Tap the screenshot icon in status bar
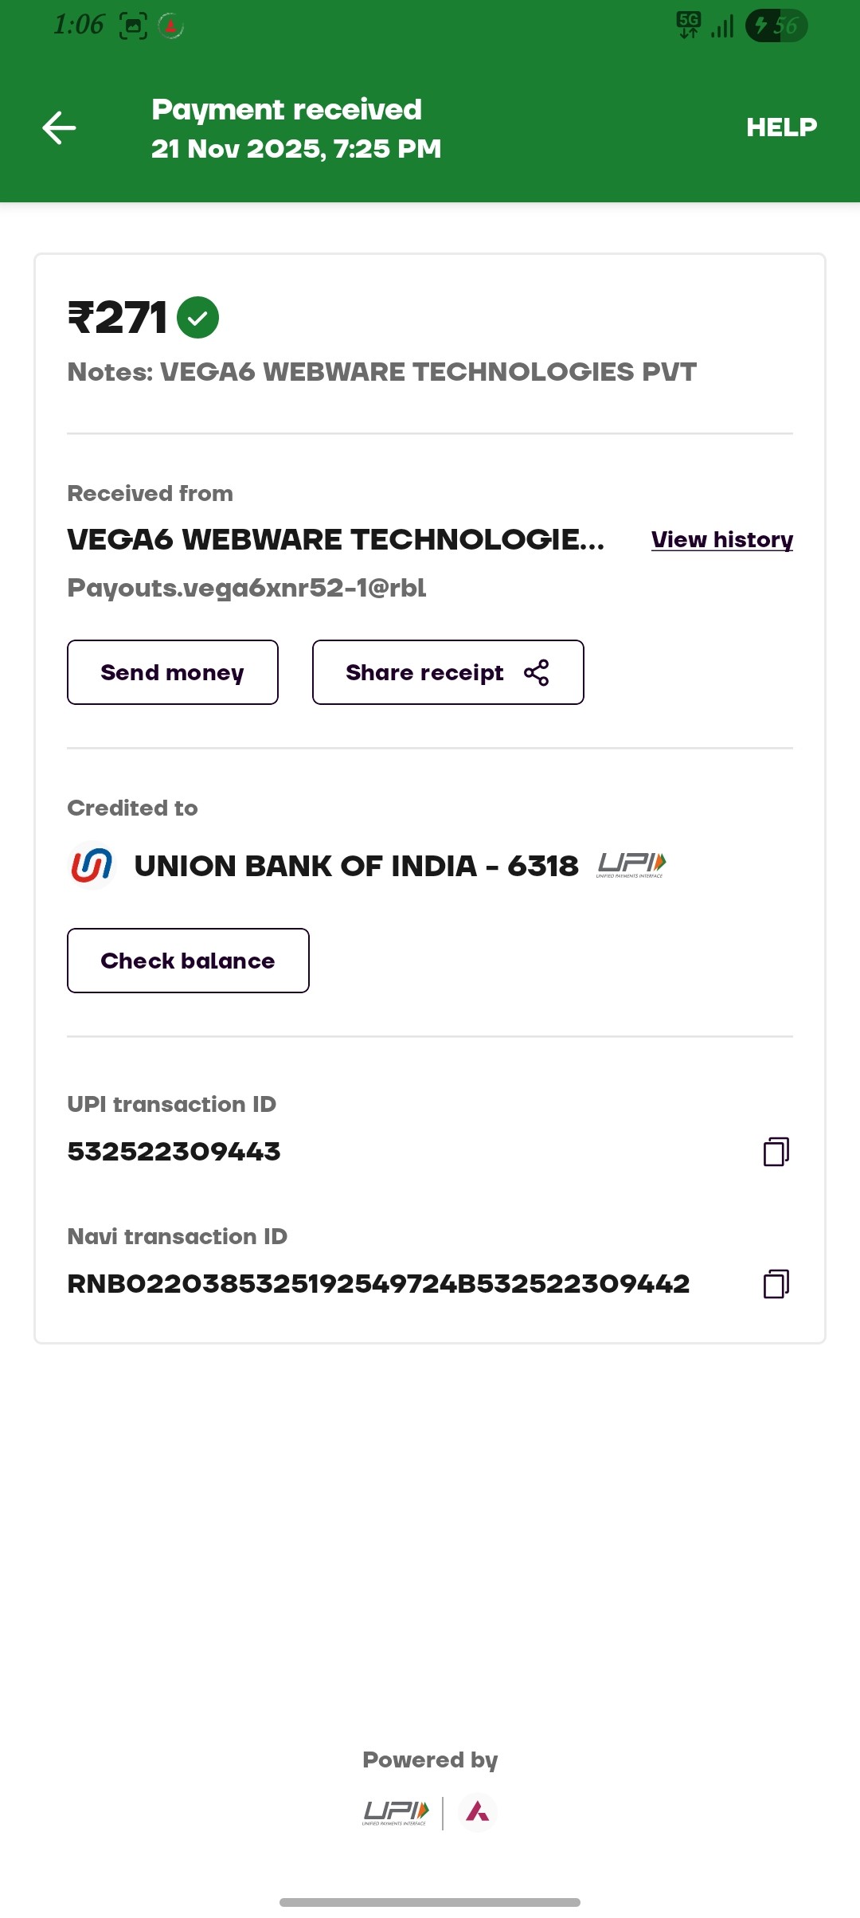The width and height of the screenshot is (860, 1918). (x=133, y=26)
